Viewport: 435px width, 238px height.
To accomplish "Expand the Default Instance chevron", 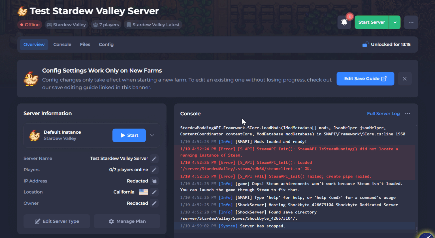I will point(152,135).
